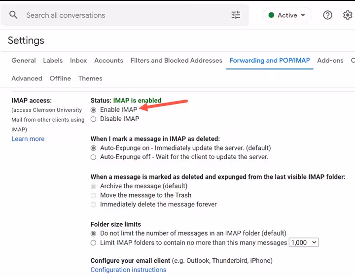This screenshot has width=355, height=277.
Task: Open the Active status dropdown
Action: tap(287, 15)
